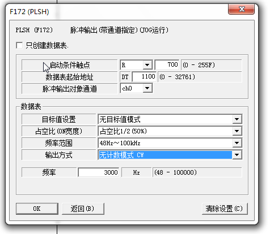Click the 启动条件触点 address field showing 700

tap(167, 65)
